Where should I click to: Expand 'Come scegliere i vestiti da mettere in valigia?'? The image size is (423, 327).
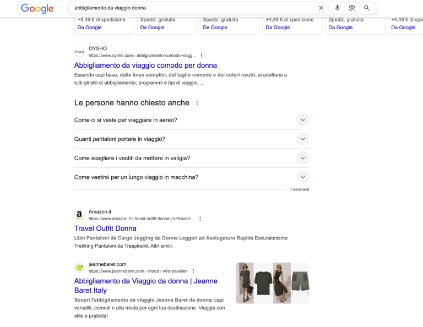(302, 158)
